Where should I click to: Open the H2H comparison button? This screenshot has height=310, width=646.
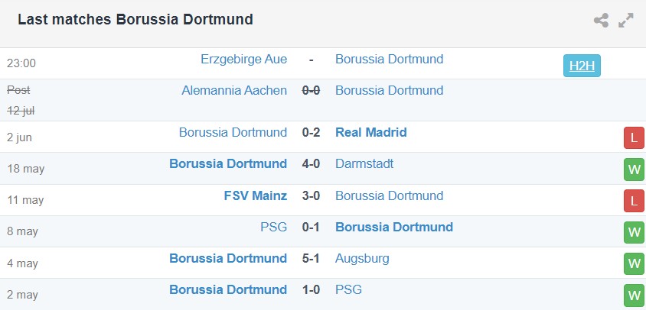pyautogui.click(x=582, y=66)
